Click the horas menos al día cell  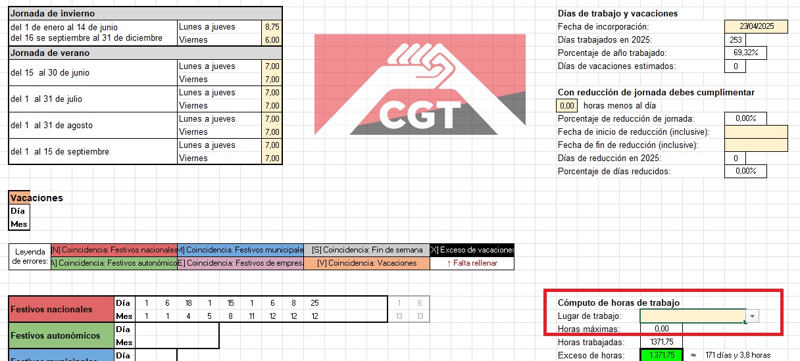point(567,105)
